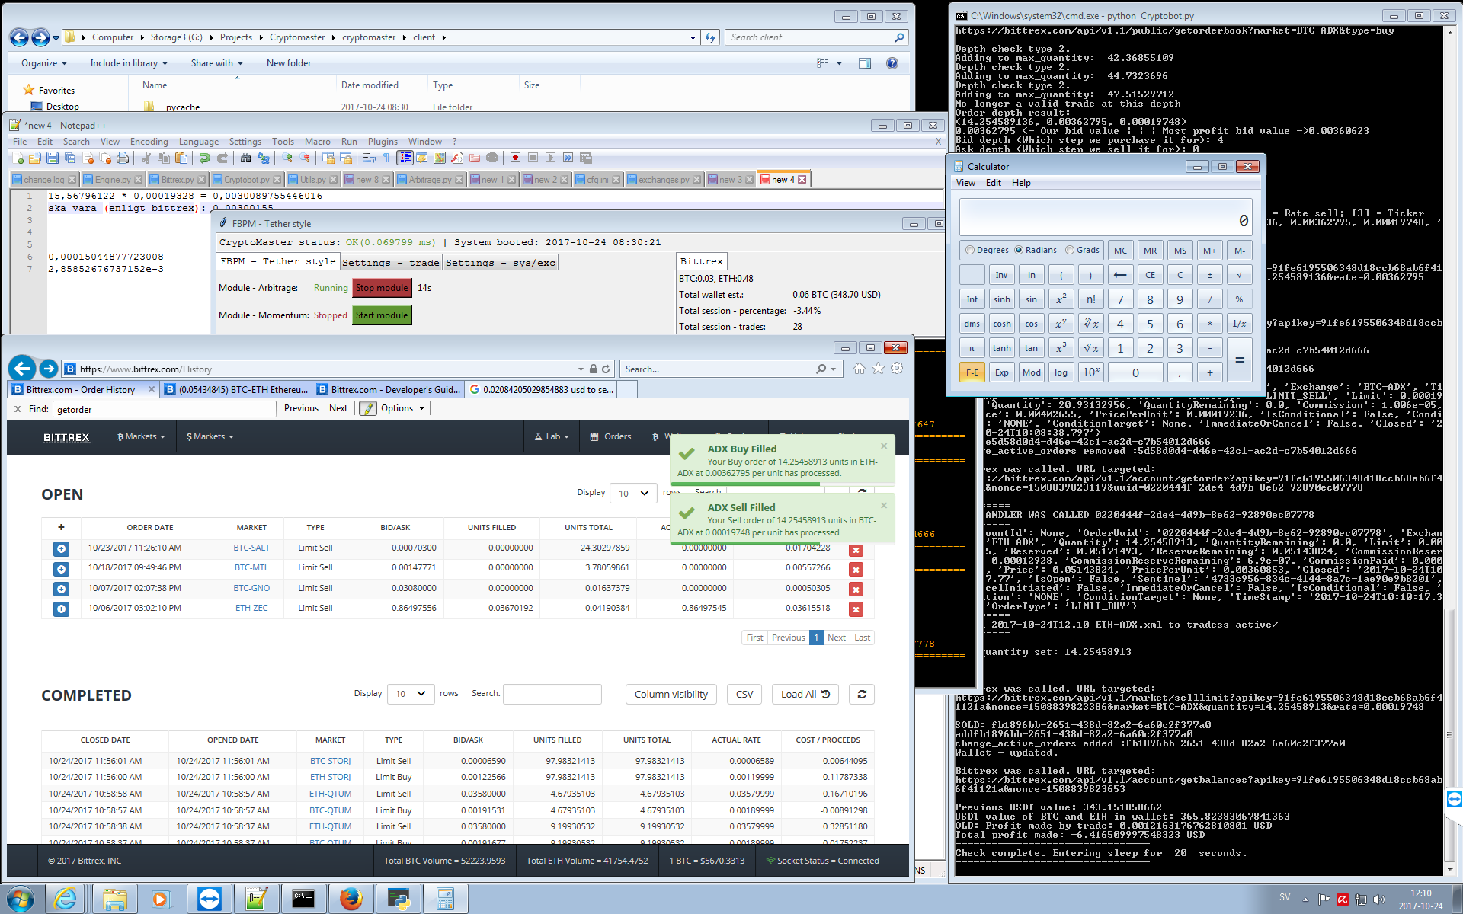Open the Bitcoin Markets dropdown on Bittrex
Viewport: 1463px width, 914px height.
(142, 436)
